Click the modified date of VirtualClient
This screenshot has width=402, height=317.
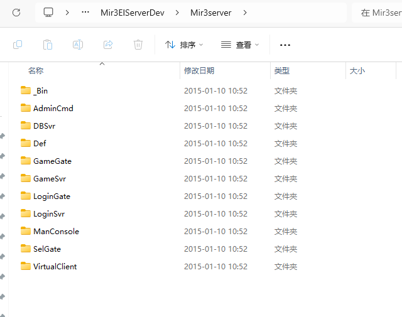coord(215,267)
